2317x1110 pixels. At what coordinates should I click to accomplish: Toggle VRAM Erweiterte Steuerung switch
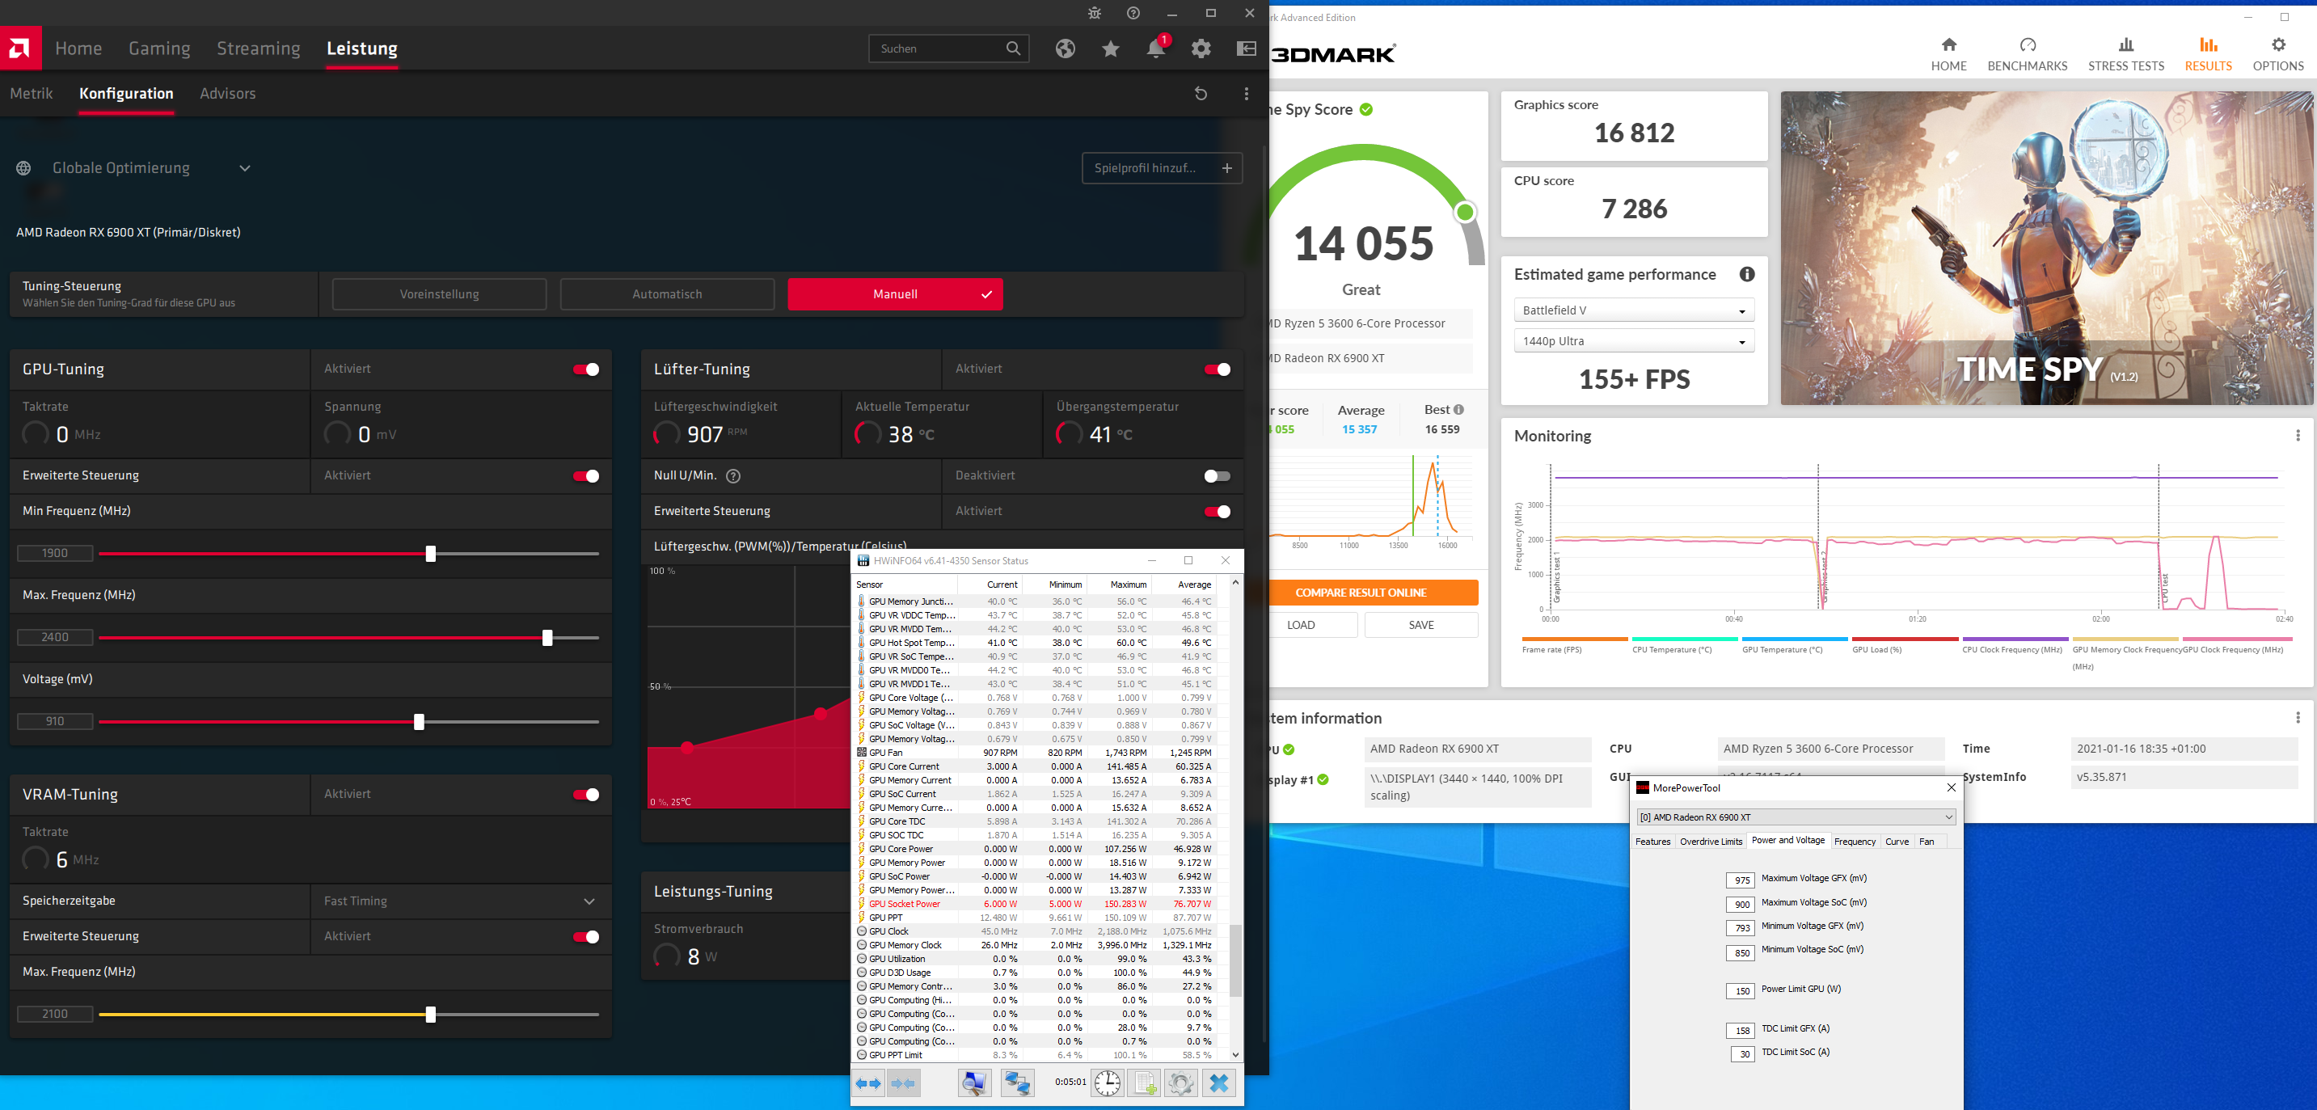[x=586, y=937]
